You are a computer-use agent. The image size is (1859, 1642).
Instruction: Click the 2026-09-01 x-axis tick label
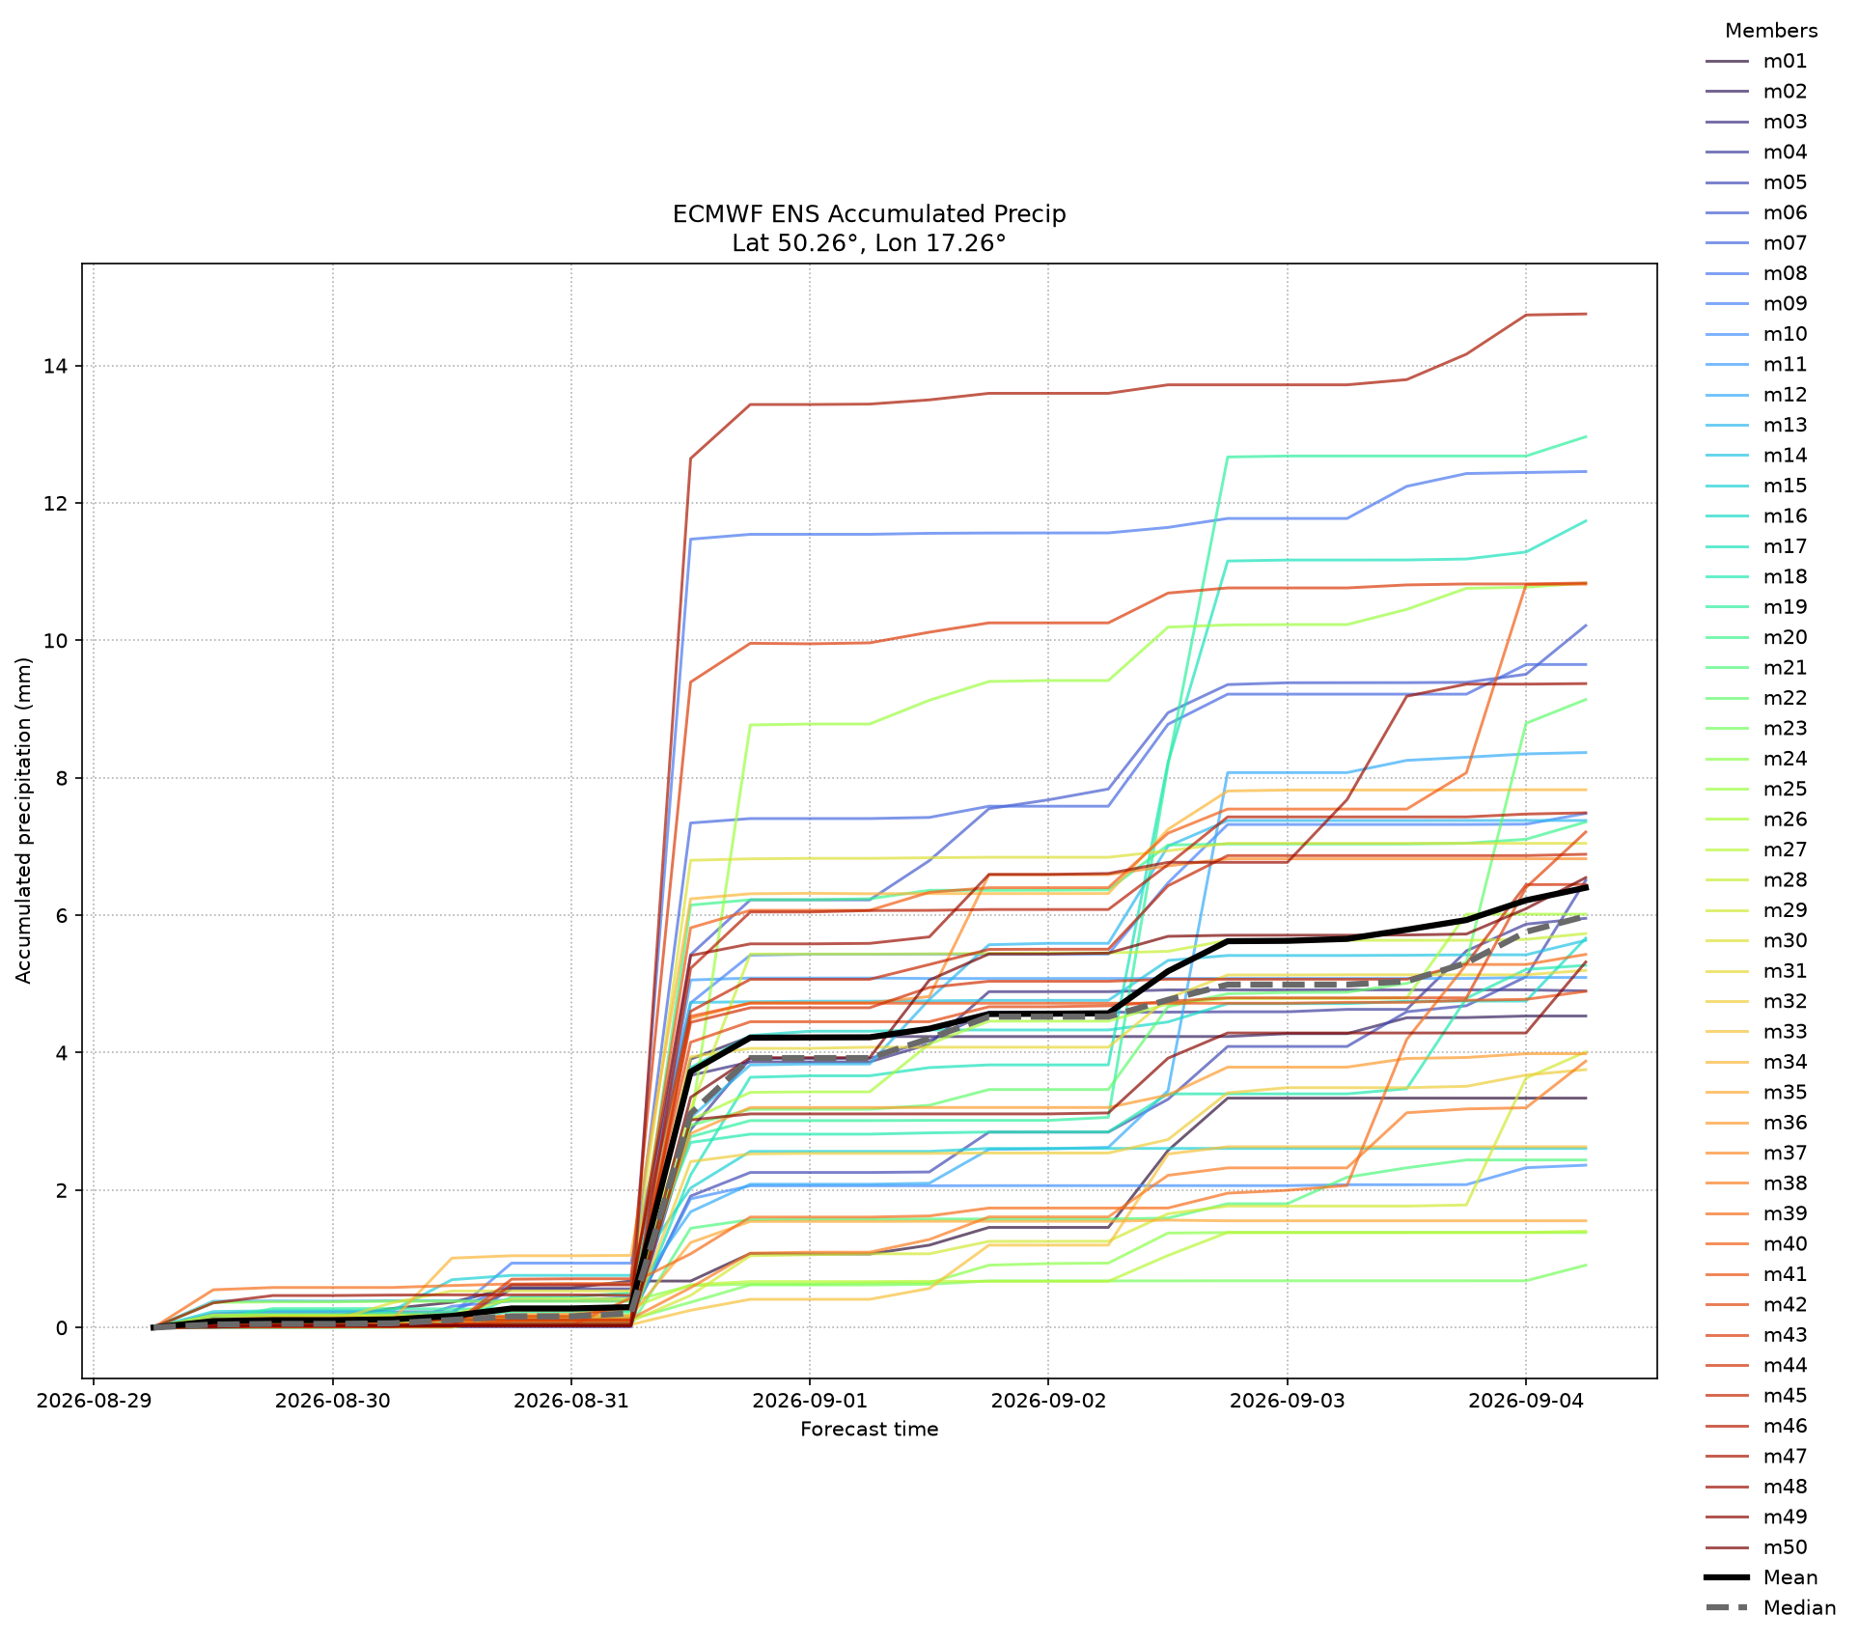click(809, 1401)
